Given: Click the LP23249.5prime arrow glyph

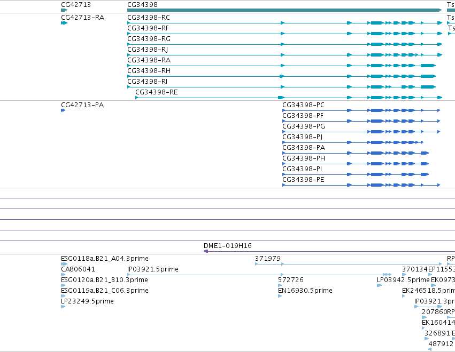Looking at the screenshot, I should coord(63,307).
